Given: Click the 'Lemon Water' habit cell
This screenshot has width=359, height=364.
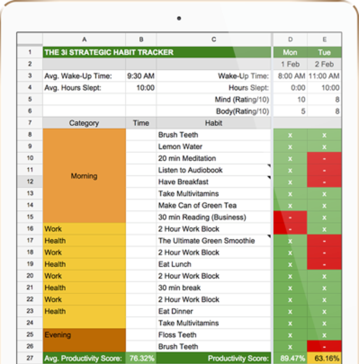Looking at the screenshot, I should (x=214, y=146).
